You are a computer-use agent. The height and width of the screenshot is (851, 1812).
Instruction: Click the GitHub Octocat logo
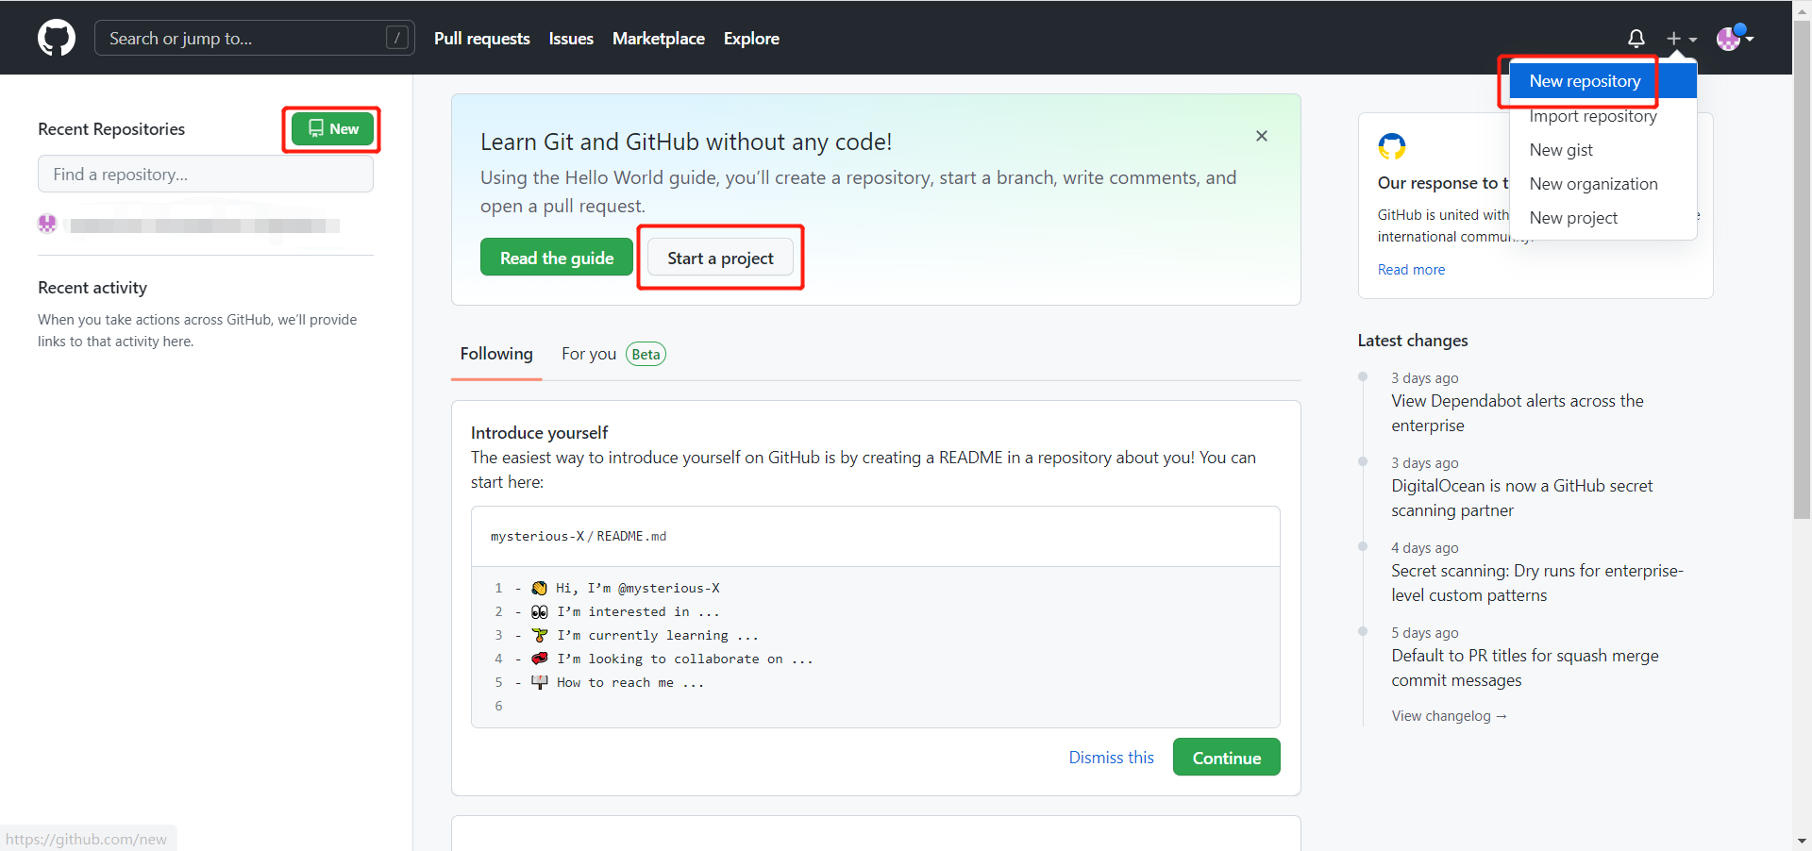pyautogui.click(x=57, y=39)
